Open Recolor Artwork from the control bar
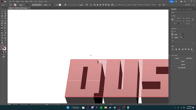This screenshot has width=196, height=110. point(65,5)
